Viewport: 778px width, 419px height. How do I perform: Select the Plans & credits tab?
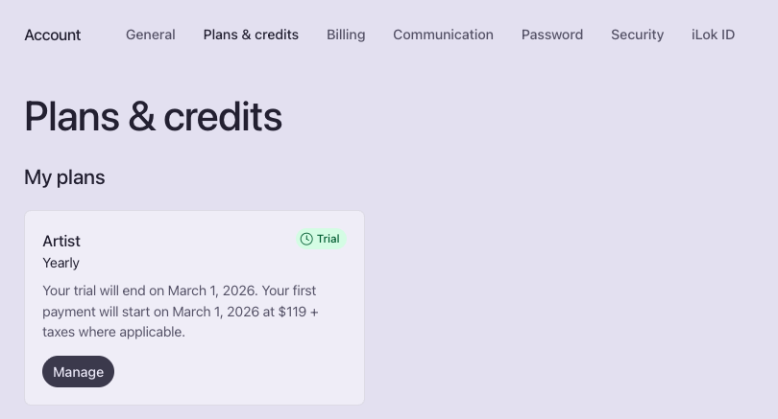[251, 35]
